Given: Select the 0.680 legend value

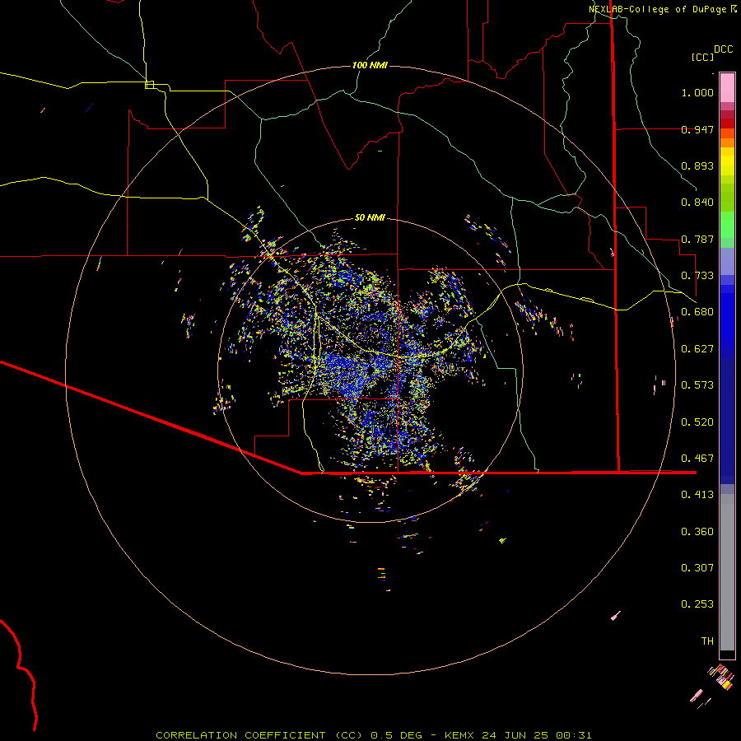Looking at the screenshot, I should coord(697,312).
